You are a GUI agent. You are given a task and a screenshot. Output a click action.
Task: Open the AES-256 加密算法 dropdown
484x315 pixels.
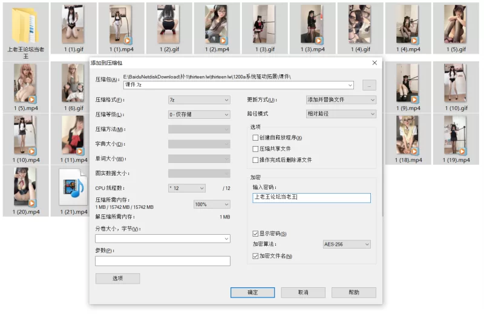pyautogui.click(x=347, y=244)
